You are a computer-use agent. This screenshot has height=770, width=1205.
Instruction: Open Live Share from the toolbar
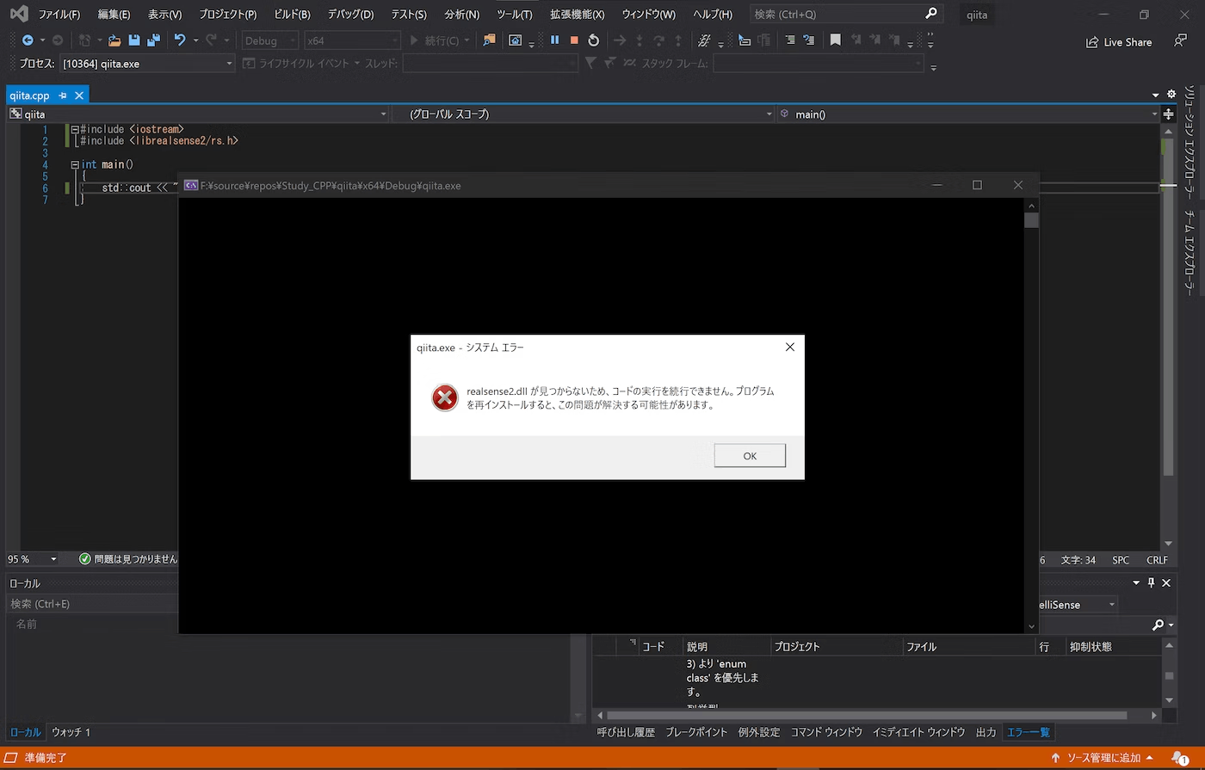tap(1118, 42)
